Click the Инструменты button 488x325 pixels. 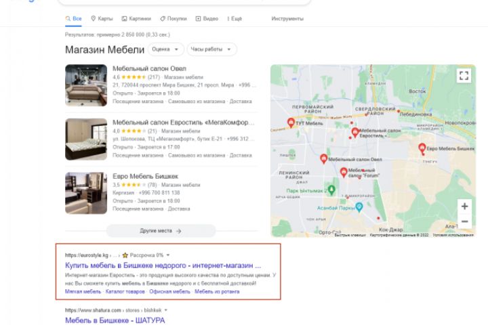tap(287, 19)
